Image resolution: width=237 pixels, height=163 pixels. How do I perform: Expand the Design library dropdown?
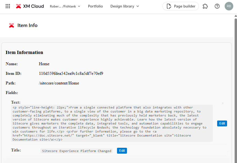(x=125, y=6)
